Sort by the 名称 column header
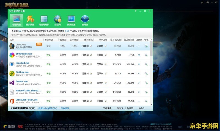 (x=12, y=40)
